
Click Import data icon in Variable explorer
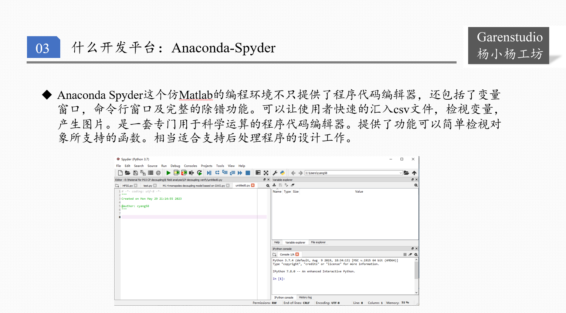(274, 185)
